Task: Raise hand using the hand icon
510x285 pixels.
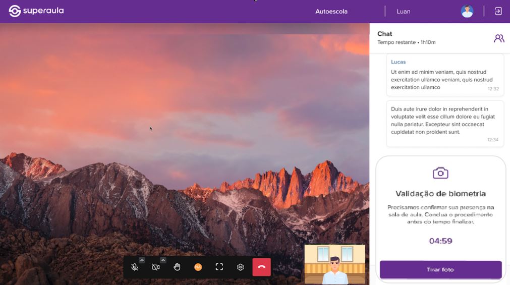Action: tap(177, 267)
